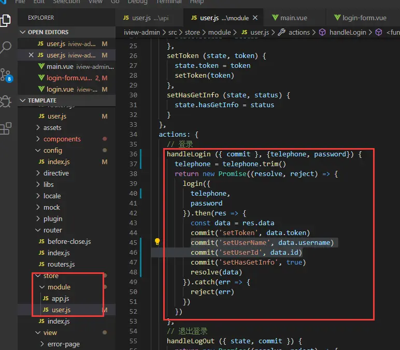This screenshot has height=350, width=400.
Task: Expand the directive folder
Action: 67,173
